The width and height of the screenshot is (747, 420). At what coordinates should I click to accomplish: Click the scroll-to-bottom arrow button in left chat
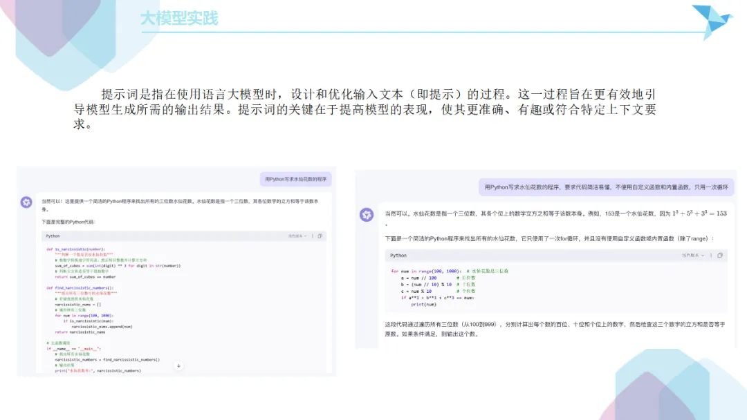178,366
